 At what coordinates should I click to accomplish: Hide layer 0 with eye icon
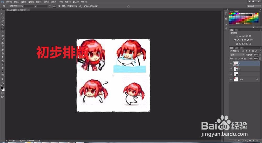(x=231, y=69)
